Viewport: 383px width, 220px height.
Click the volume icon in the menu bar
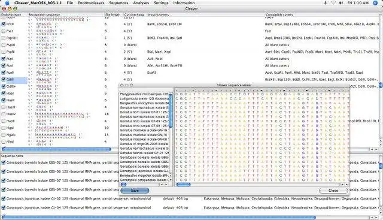341,3
